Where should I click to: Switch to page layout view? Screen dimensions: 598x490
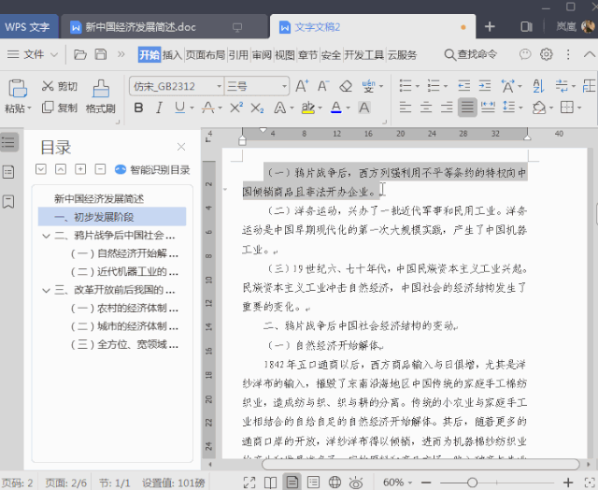(x=292, y=482)
